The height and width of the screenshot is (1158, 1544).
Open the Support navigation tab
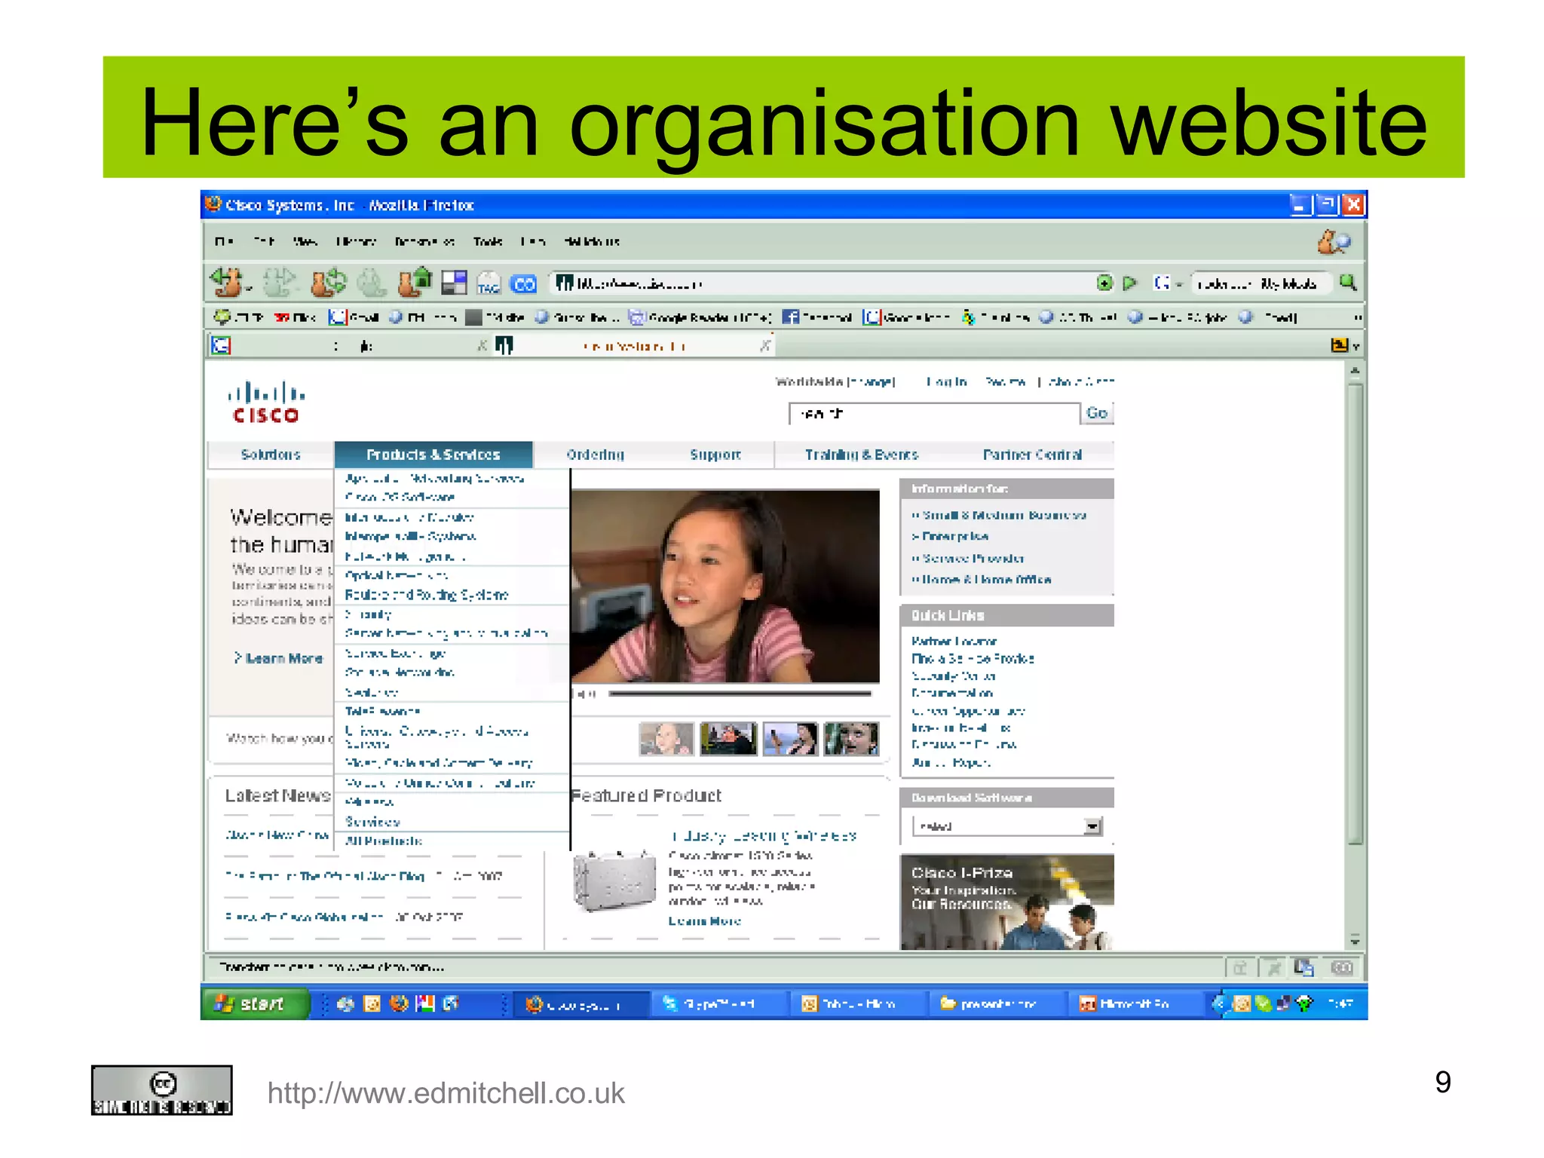point(715,455)
